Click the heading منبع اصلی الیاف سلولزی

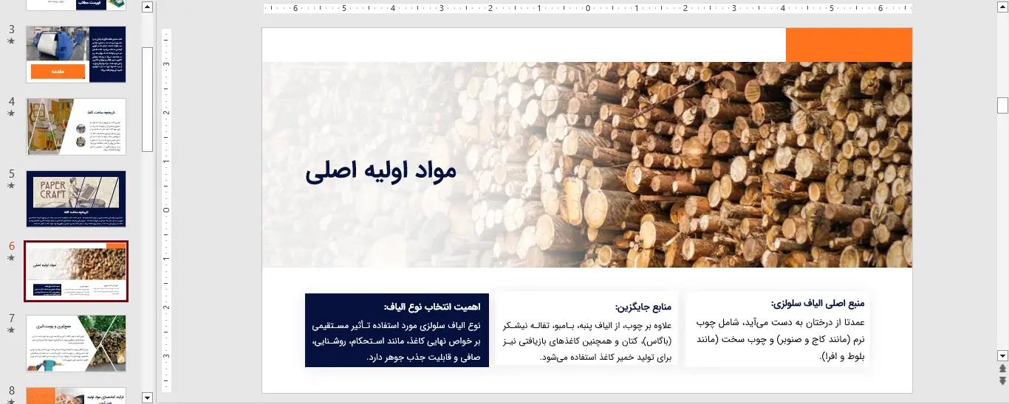pyautogui.click(x=817, y=304)
